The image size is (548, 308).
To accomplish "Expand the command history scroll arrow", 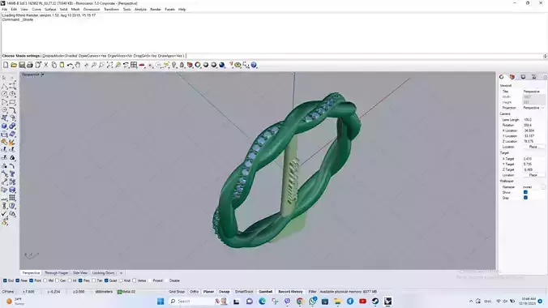I will tap(545, 56).
